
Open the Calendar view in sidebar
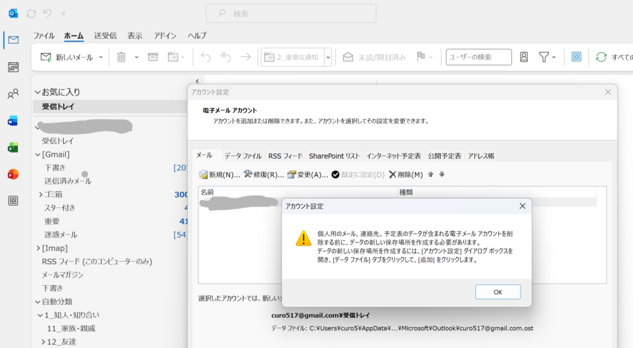(x=13, y=67)
